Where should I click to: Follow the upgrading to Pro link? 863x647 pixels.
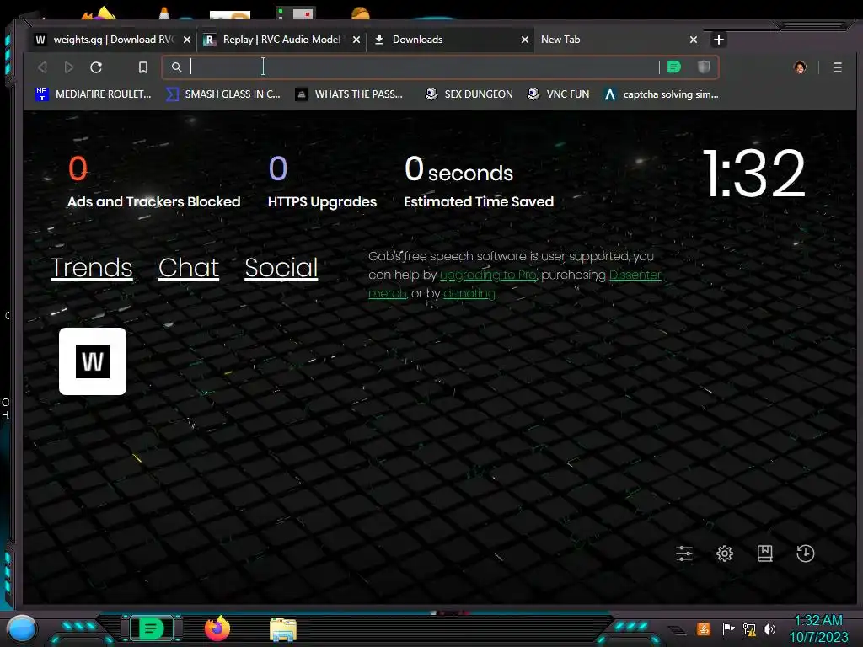pos(488,275)
